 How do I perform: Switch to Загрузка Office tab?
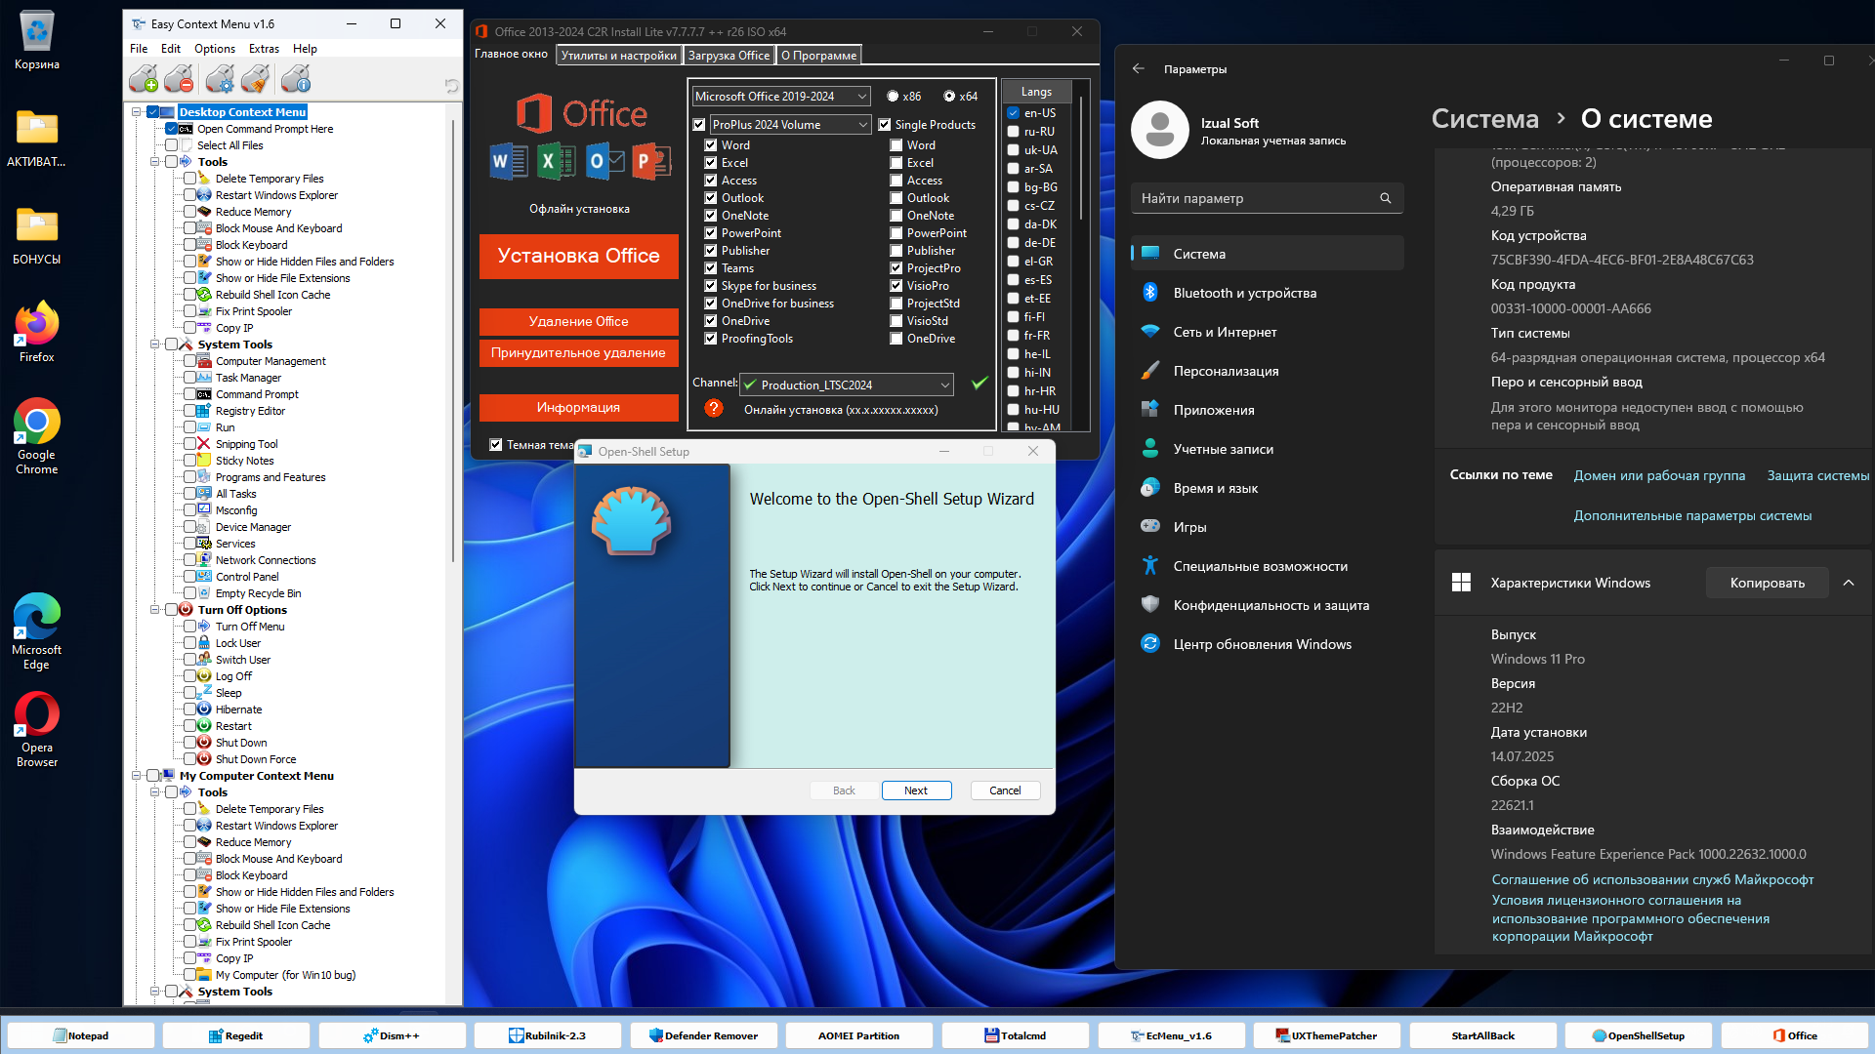[729, 56]
